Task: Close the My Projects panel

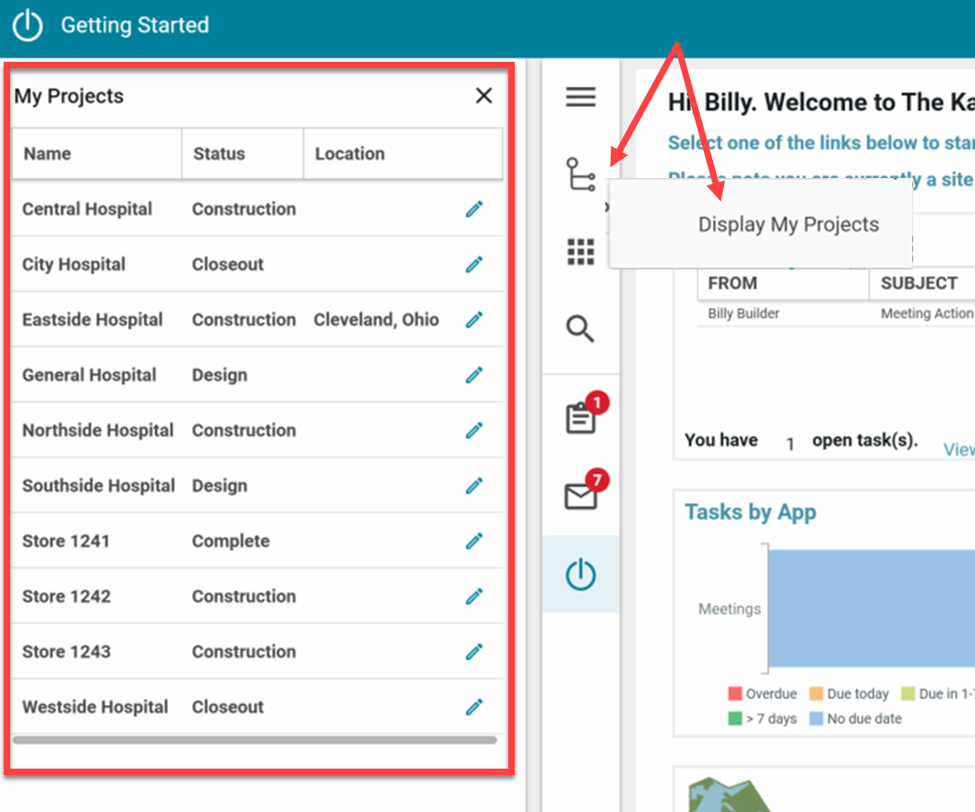Action: point(483,96)
